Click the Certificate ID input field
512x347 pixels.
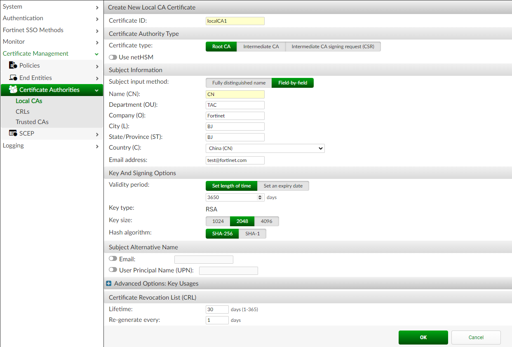[x=235, y=21]
